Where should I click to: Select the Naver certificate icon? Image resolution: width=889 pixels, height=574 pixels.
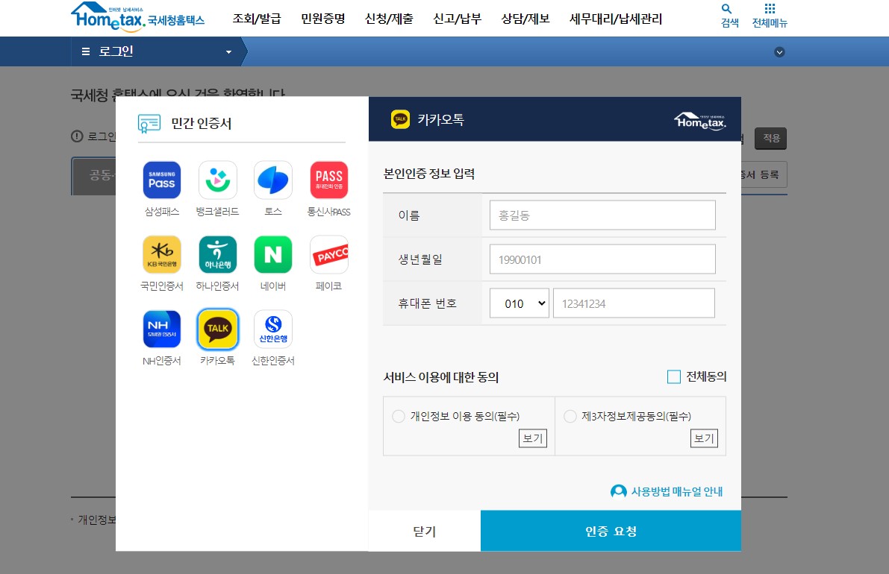(x=272, y=255)
